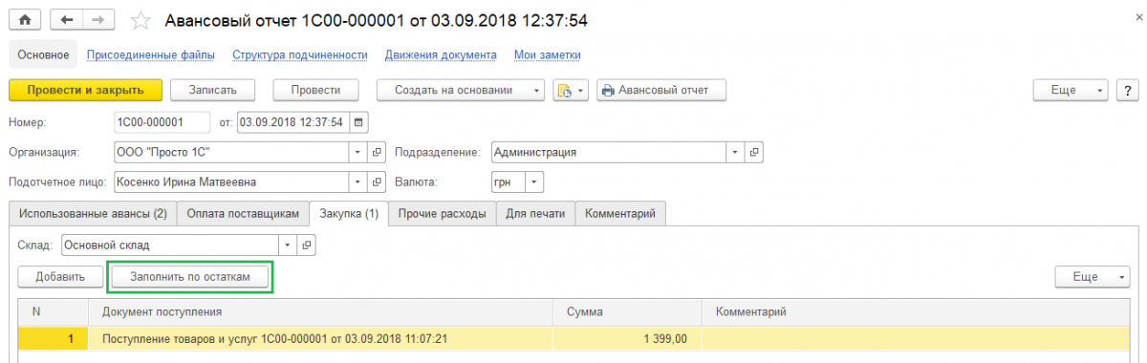Switch to Оплата поставщикам tab
Screen dimensions: 1147x363
(244, 214)
